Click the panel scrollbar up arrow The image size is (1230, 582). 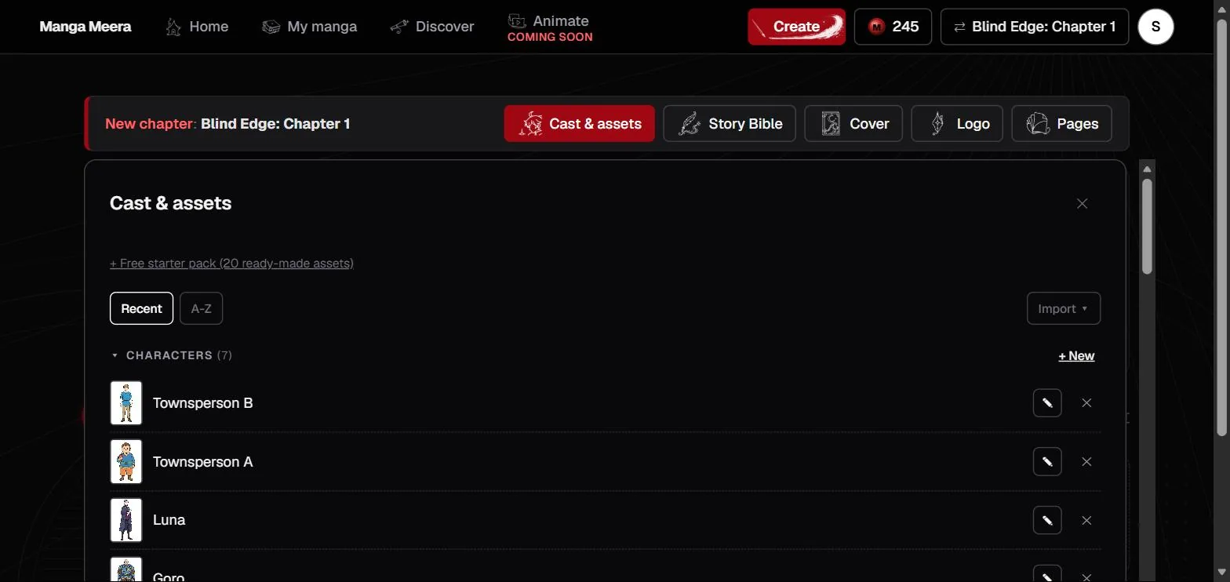(1147, 169)
